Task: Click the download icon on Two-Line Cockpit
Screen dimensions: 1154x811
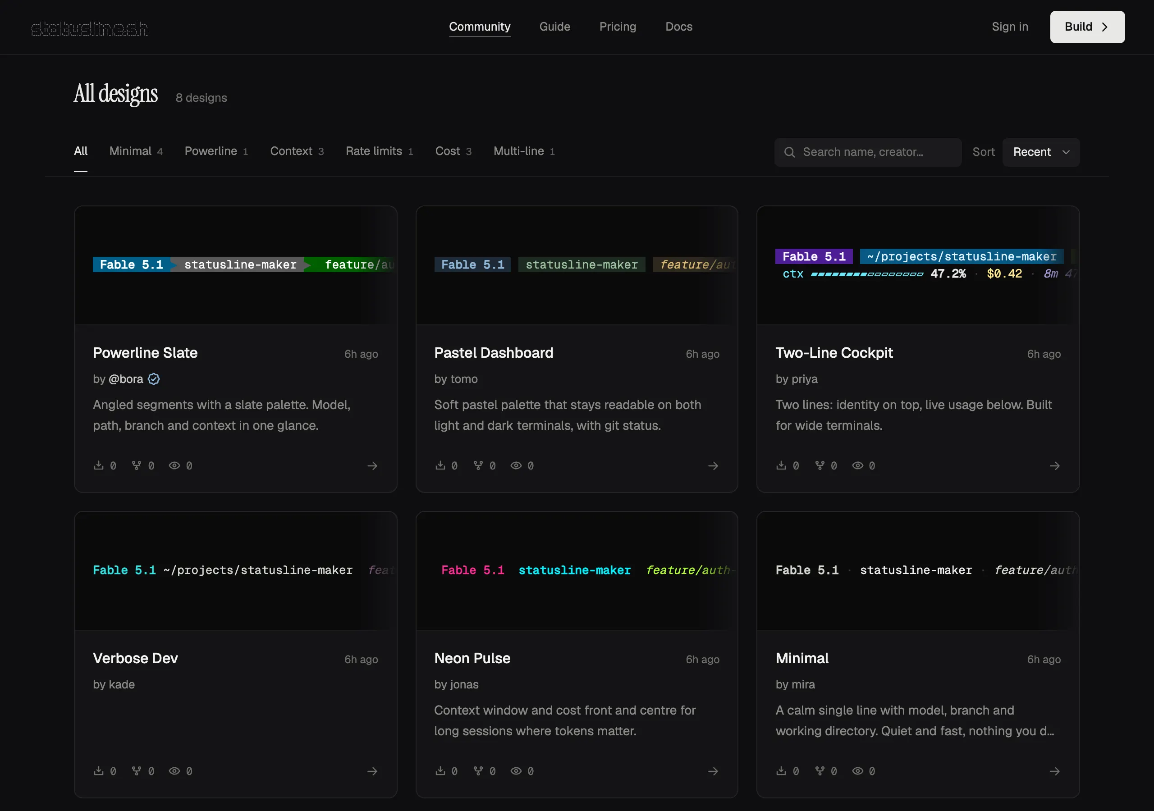Action: [781, 465]
